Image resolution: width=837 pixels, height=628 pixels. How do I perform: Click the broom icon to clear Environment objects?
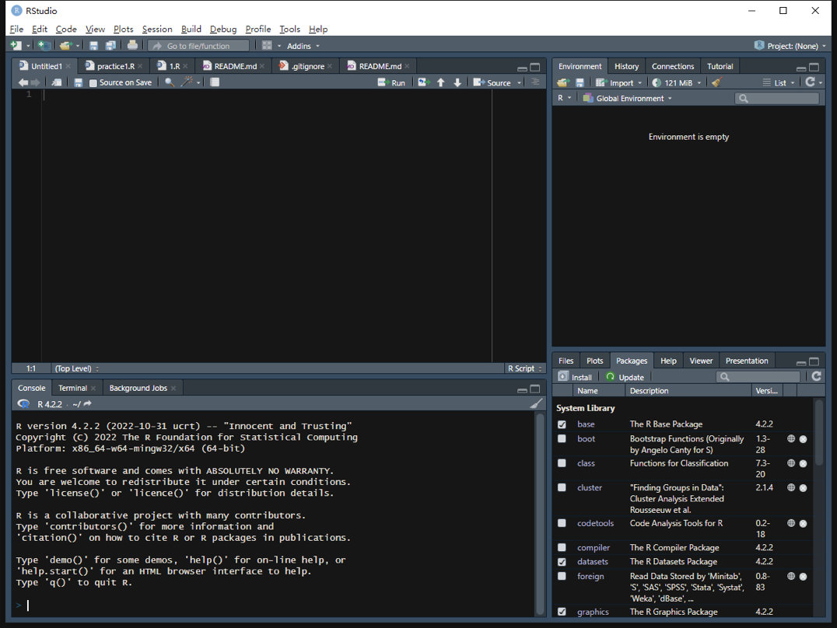coord(716,82)
